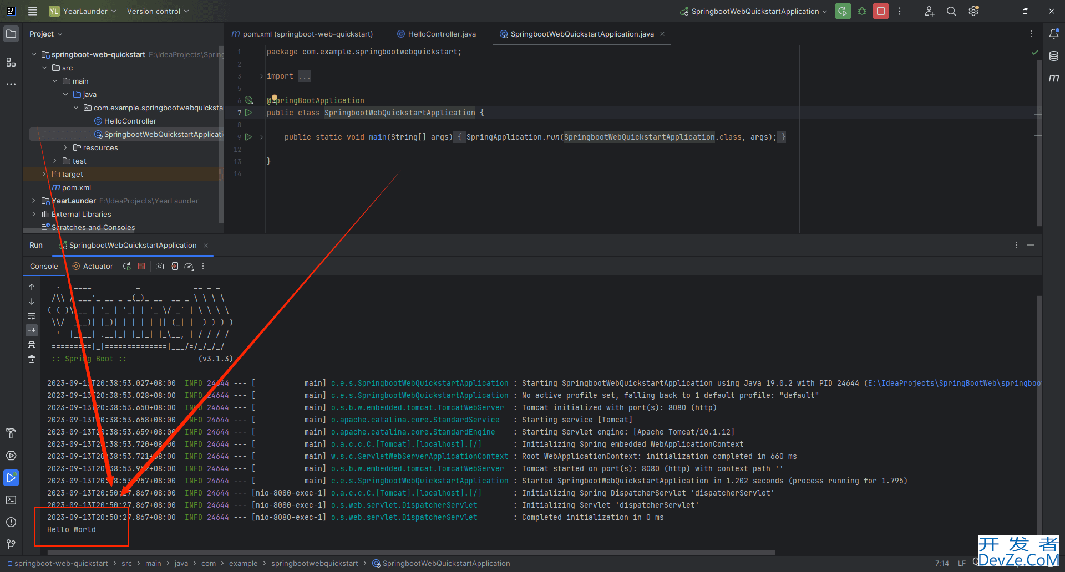Image resolution: width=1065 pixels, height=572 pixels.
Task: Open the Git tool window
Action: click(11, 544)
